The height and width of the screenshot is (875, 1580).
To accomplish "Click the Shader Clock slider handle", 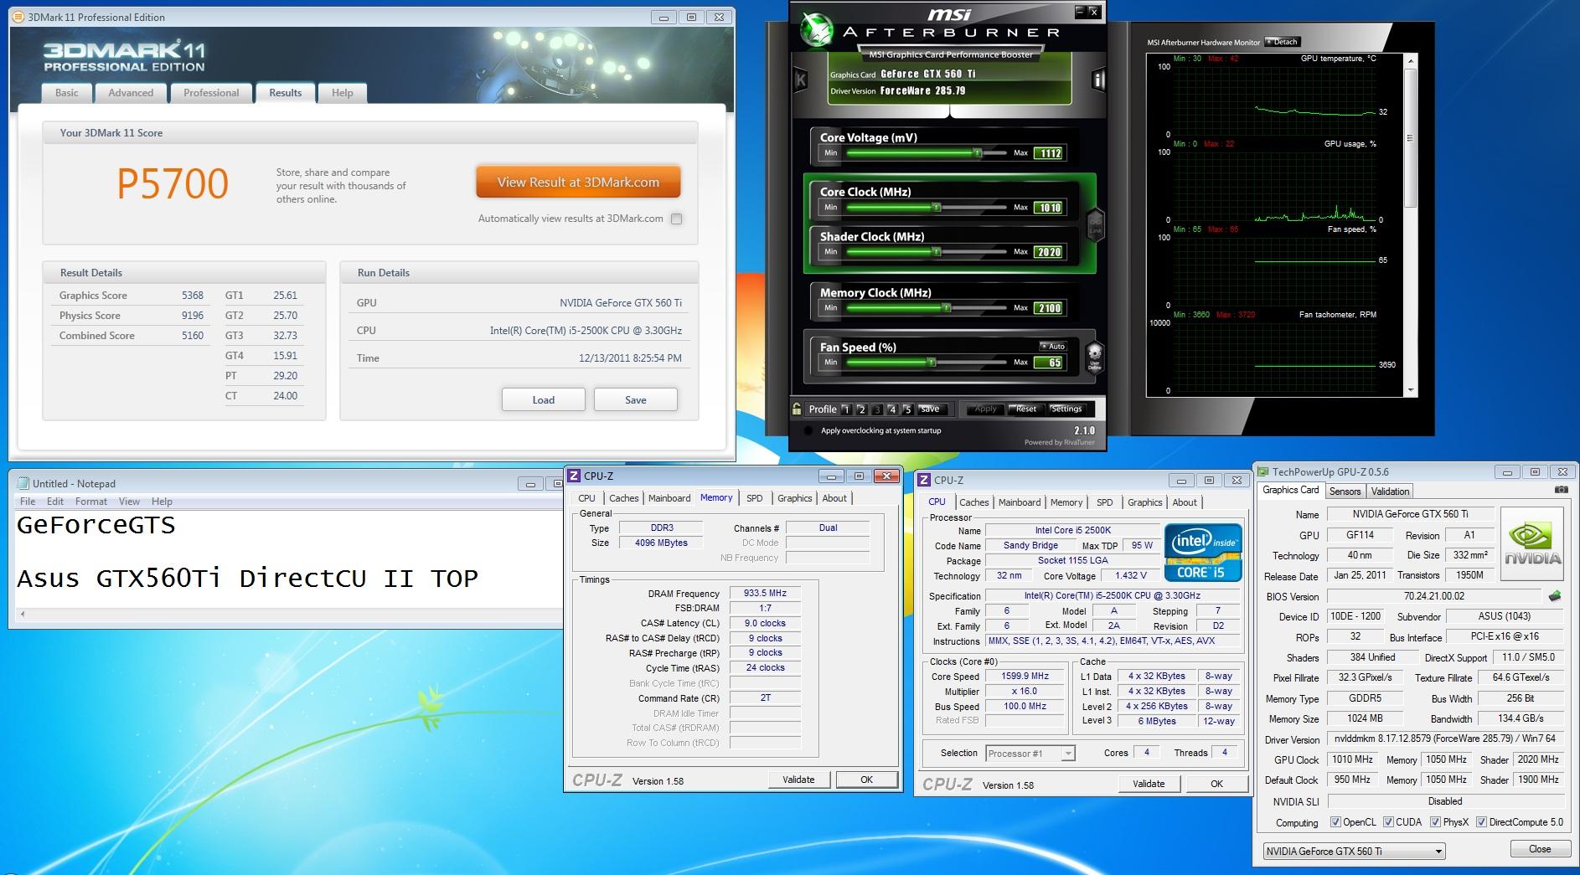I will tap(937, 252).
